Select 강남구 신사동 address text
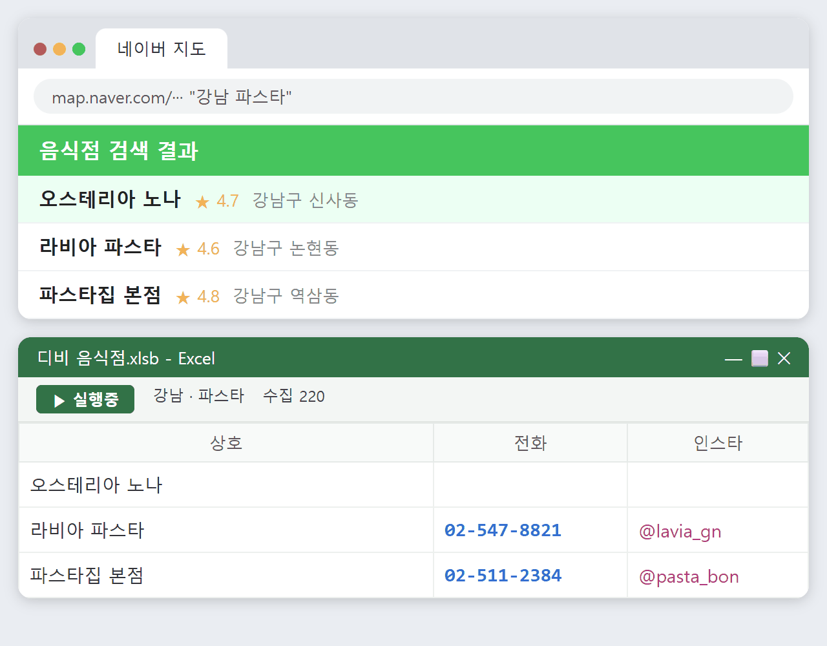This screenshot has height=646, width=827. click(305, 200)
